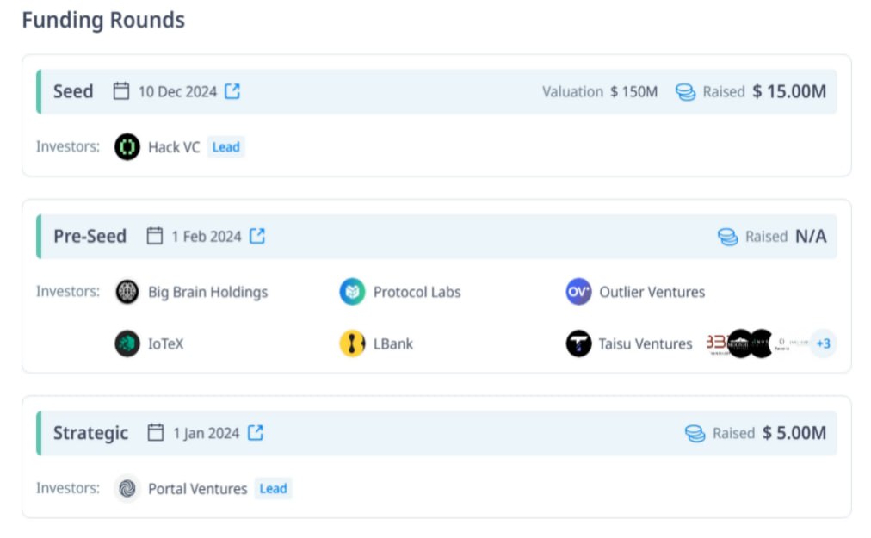Viewport: 871px width, 538px height.
Task: Click the Pre-Seed round calendar icon
Action: click(154, 236)
